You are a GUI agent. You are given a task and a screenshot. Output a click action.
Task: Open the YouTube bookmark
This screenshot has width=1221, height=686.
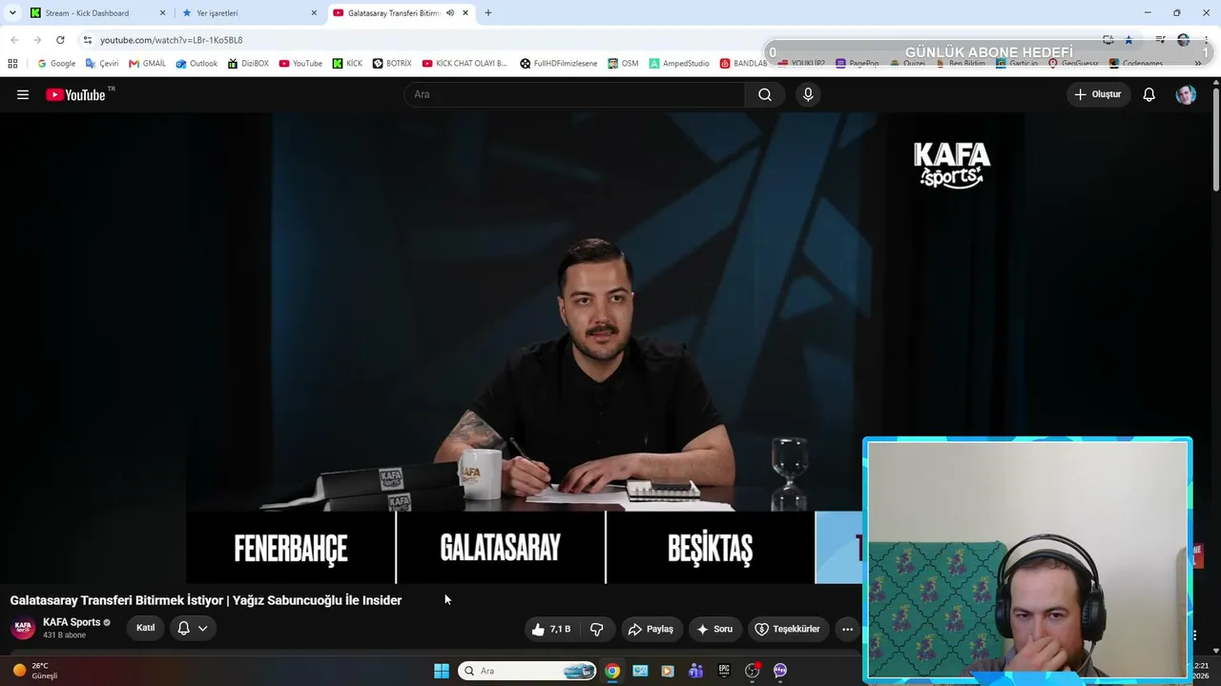(300, 64)
